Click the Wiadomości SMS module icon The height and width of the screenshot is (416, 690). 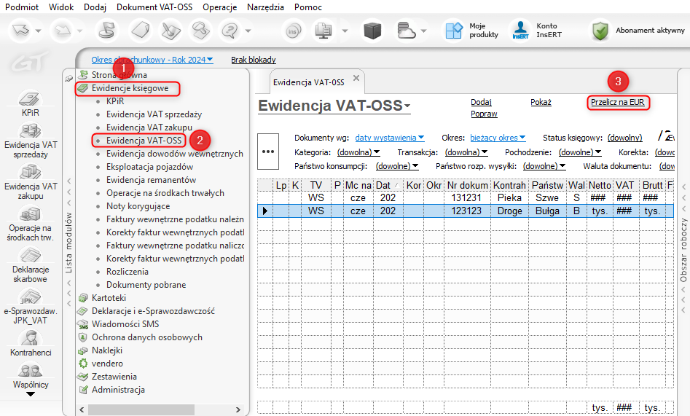tap(83, 324)
